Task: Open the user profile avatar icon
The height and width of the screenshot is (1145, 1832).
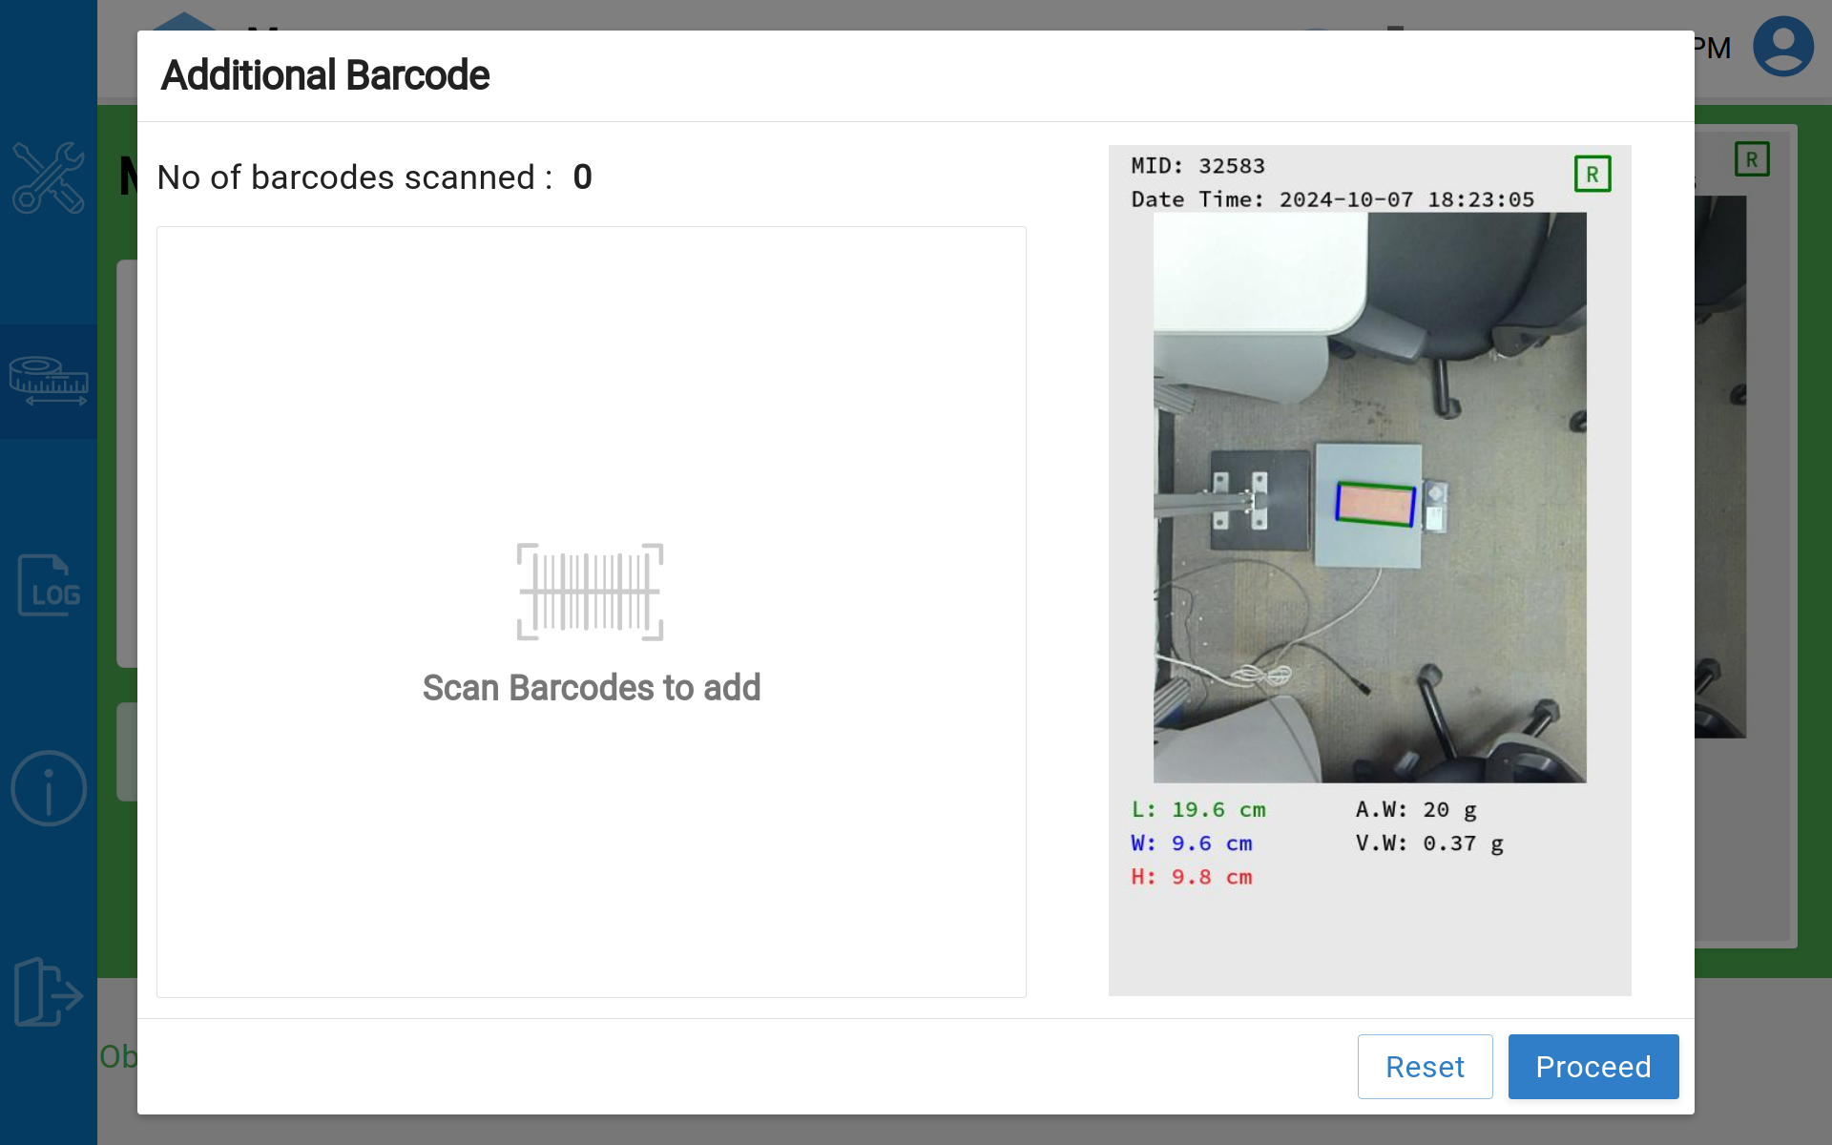Action: tap(1782, 46)
